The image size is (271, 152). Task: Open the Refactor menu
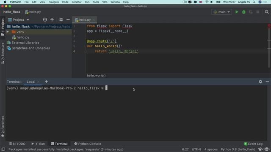tap(76, 2)
